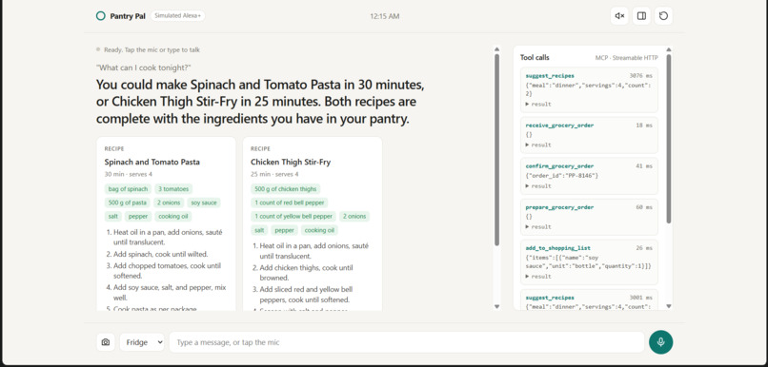Focus the 'Type a message' input field
This screenshot has height=367, width=768.
click(407, 342)
